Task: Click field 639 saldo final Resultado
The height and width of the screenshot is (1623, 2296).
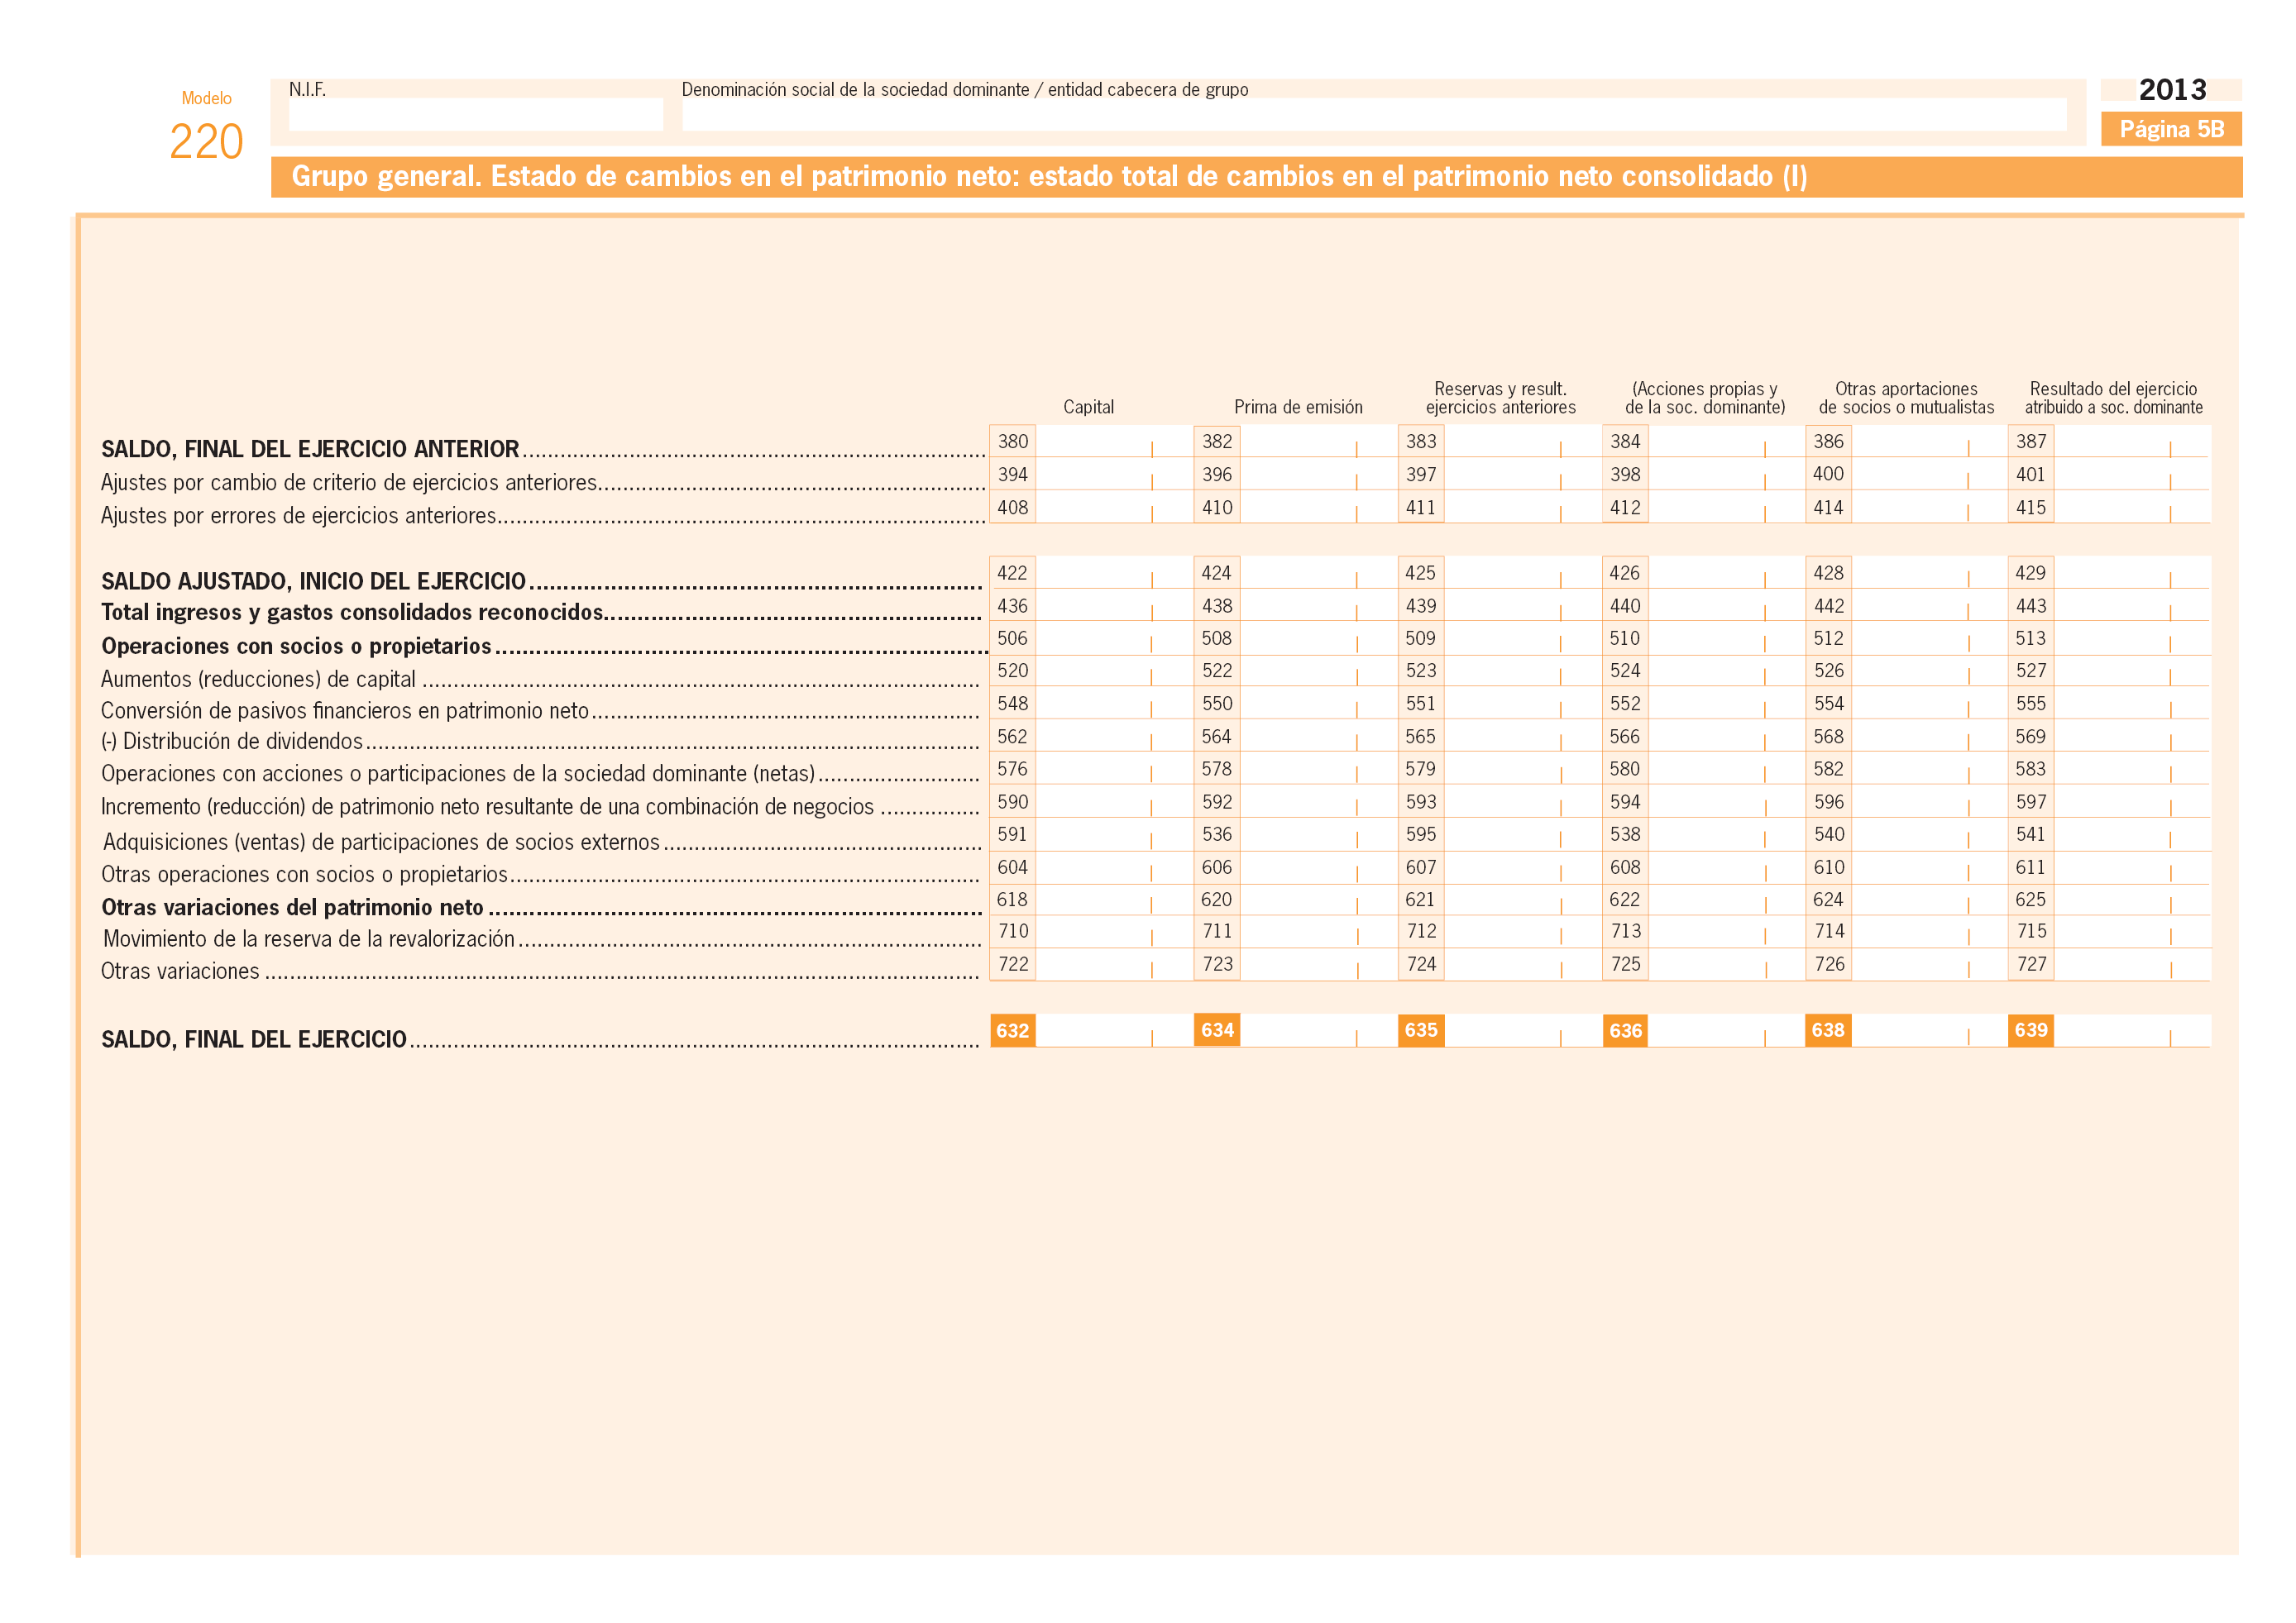Action: point(2131,1030)
